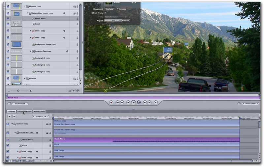The width and height of the screenshot is (264, 167).
Task: Toggle the Offset Track checkbox in HUD
Action: point(105,13)
